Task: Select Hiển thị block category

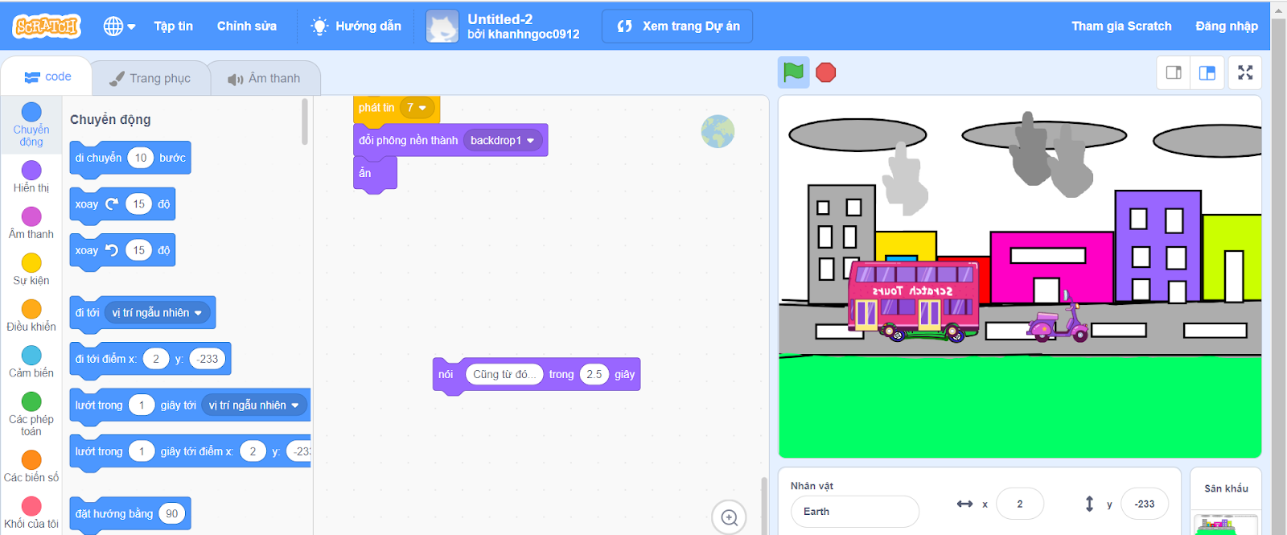Action: pyautogui.click(x=31, y=177)
